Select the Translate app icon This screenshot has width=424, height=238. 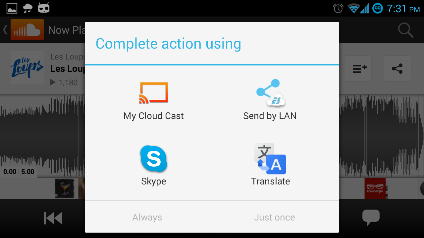pyautogui.click(x=270, y=159)
